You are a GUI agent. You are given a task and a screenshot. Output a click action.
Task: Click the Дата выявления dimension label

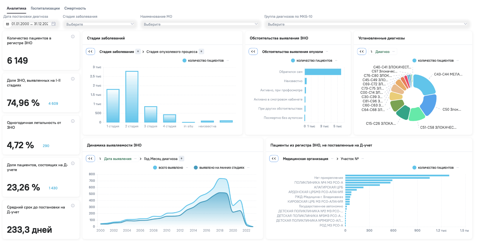pos(118,159)
